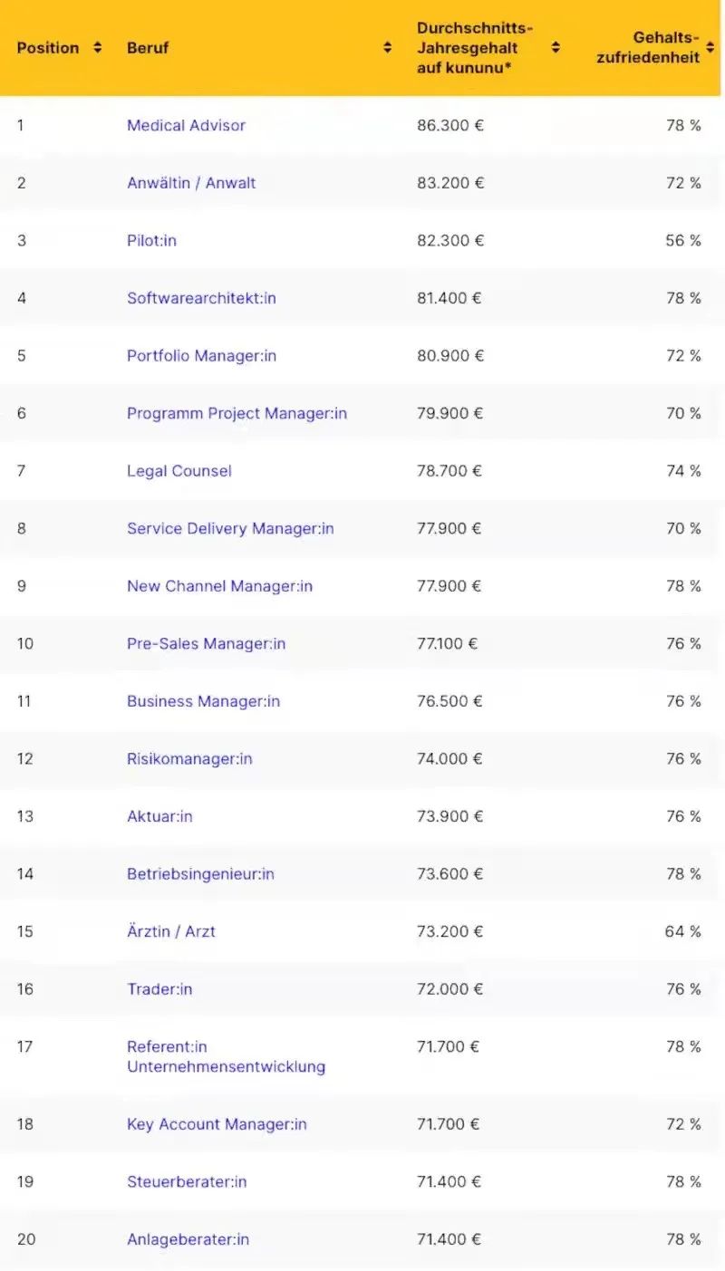Sort by Durchschnitts-Jahresgehalt arrow icon
The image size is (725, 1271).
point(556,48)
